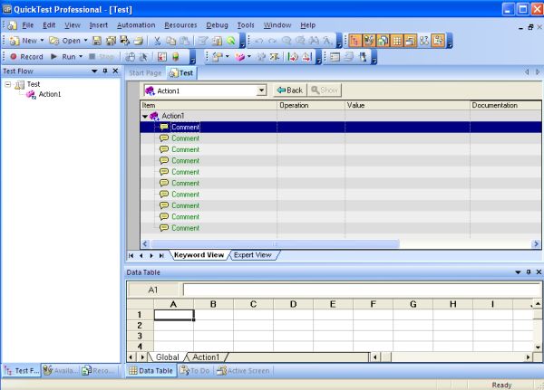The height and width of the screenshot is (390, 544).
Task: Click the Stop button
Action: coord(102,56)
